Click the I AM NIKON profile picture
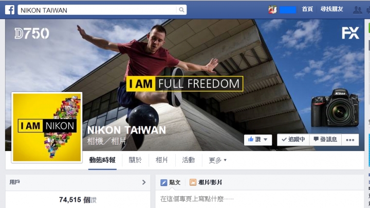Viewport: 370px width, 208px height. (47, 127)
